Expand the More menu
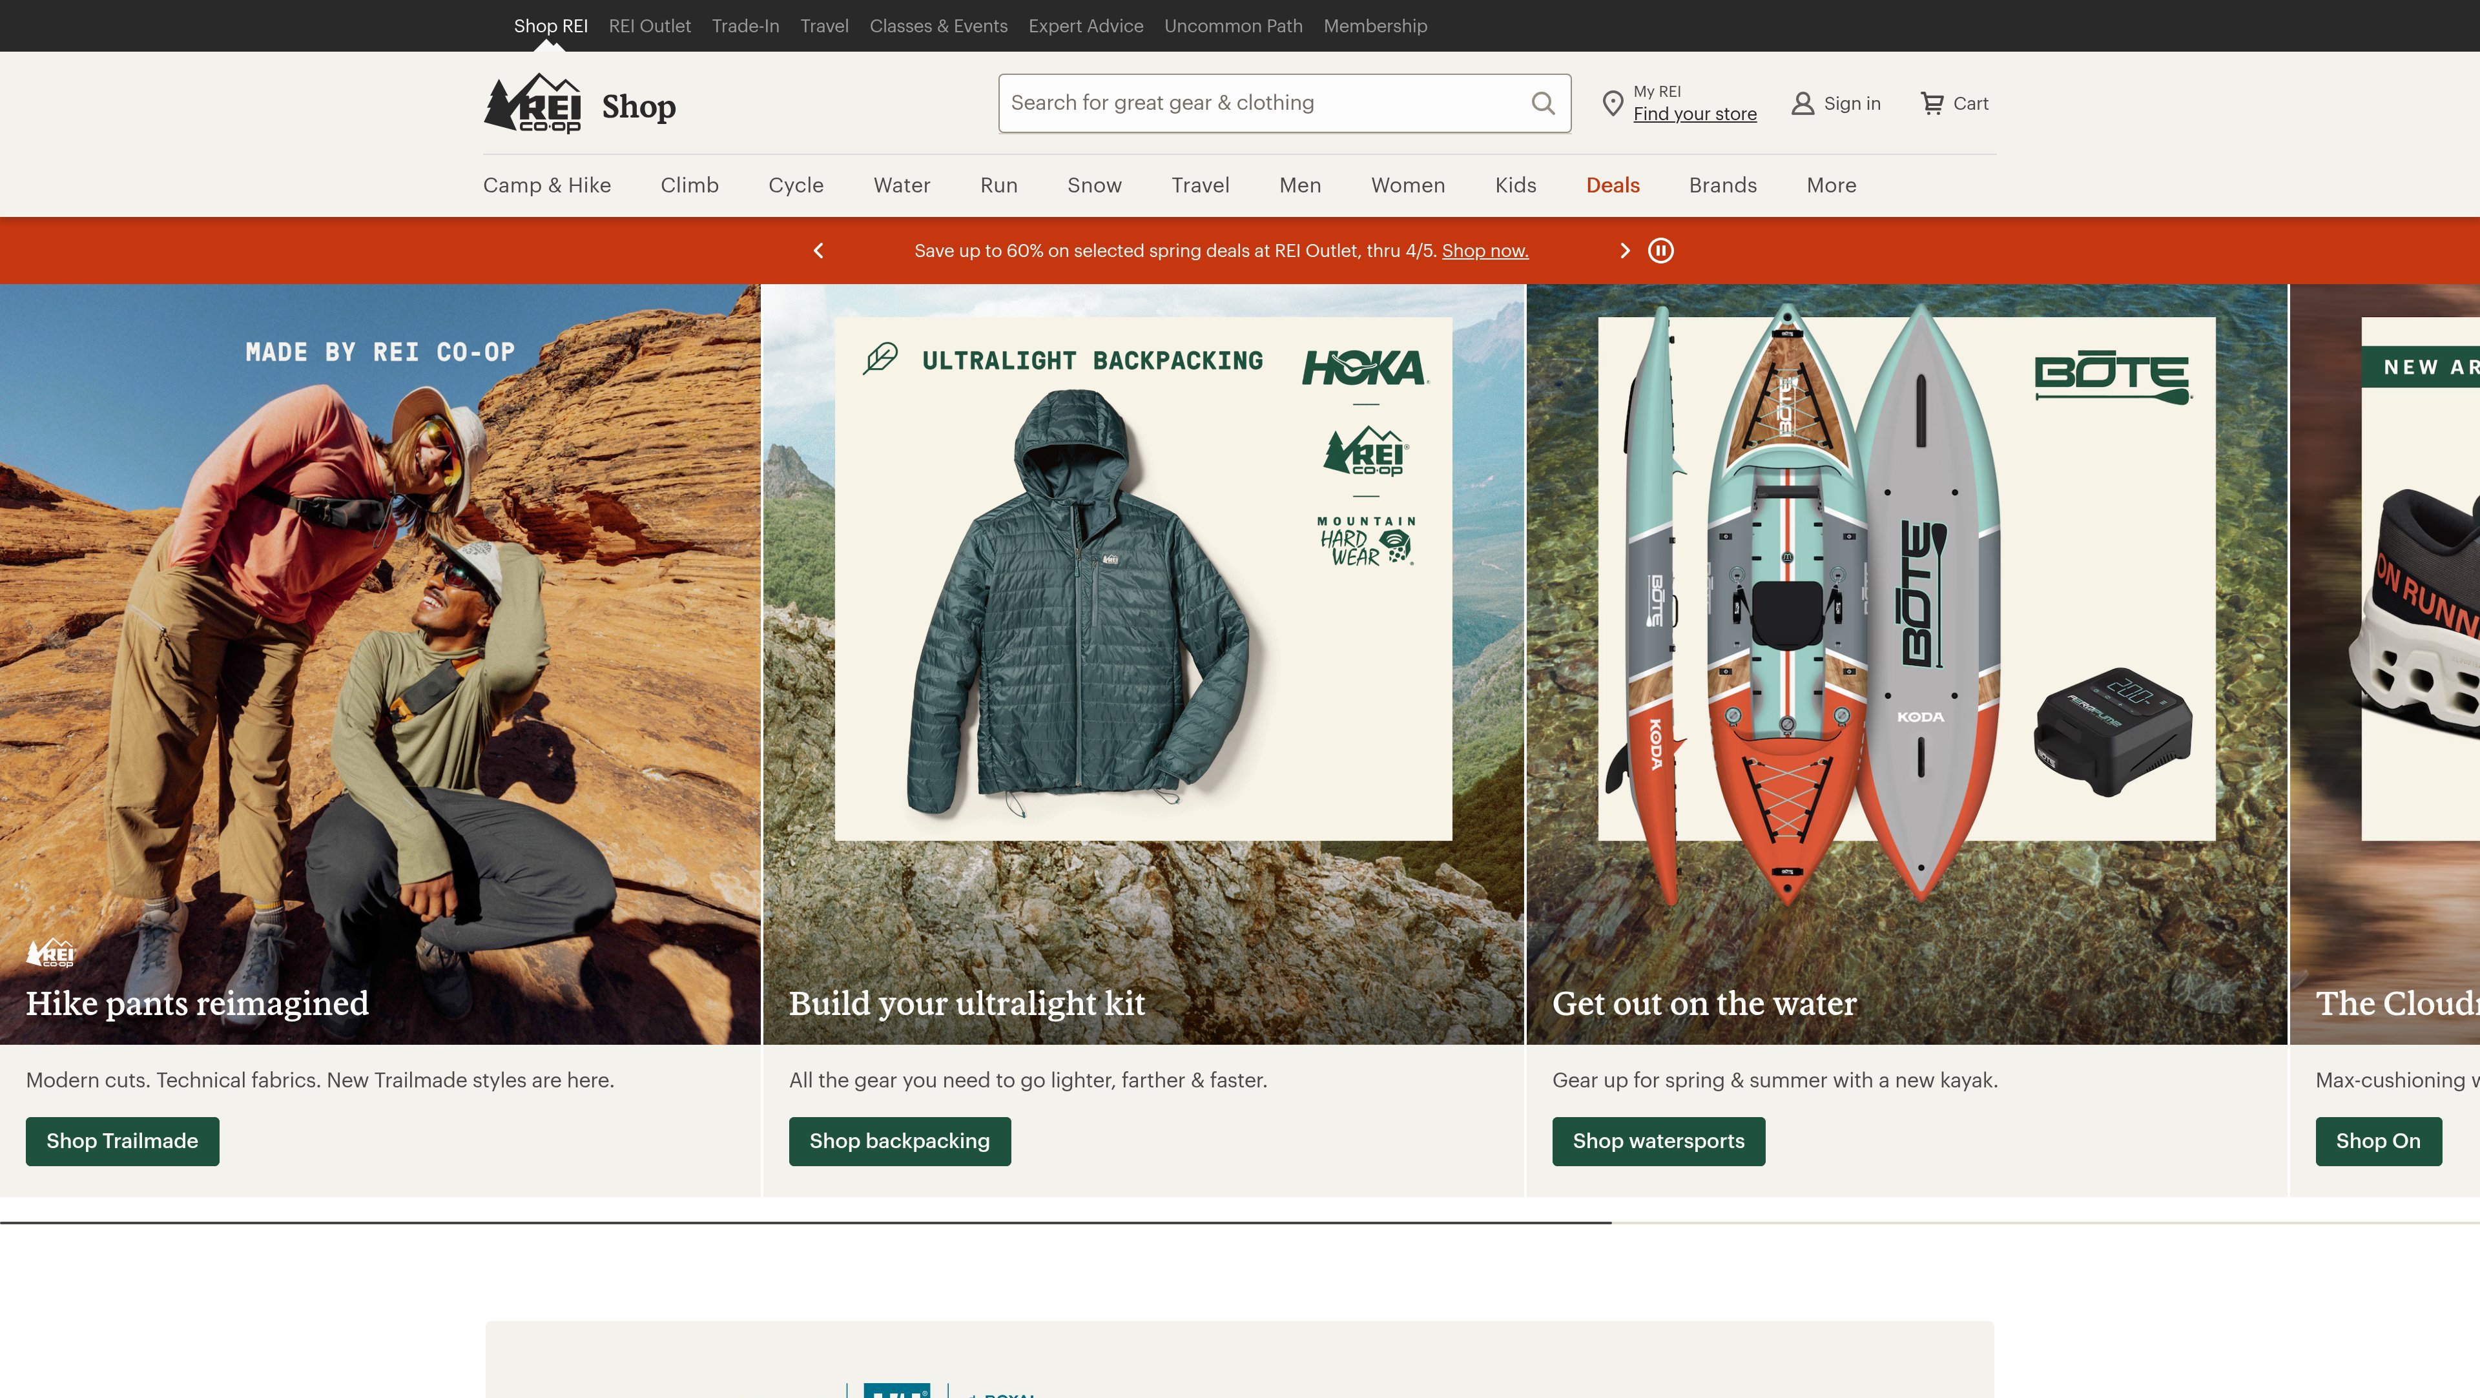This screenshot has height=1398, width=2480. pos(1832,185)
